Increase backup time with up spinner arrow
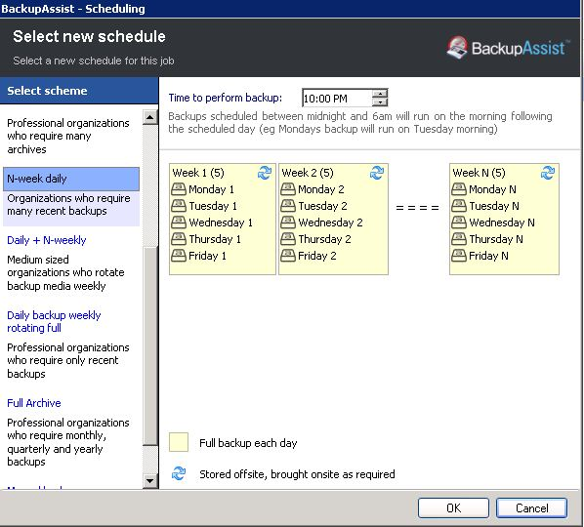 [380, 94]
